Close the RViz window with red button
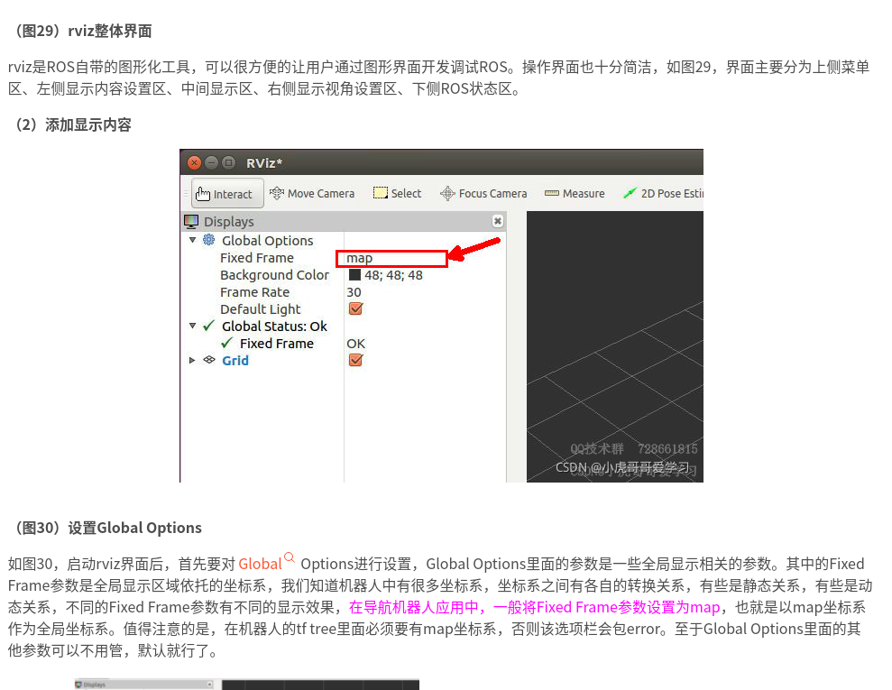 coord(194,162)
